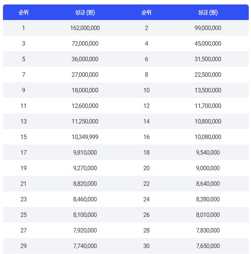The width and height of the screenshot is (251, 254).
Task: Click the 순위 header above rank 2
Action: pyautogui.click(x=146, y=12)
